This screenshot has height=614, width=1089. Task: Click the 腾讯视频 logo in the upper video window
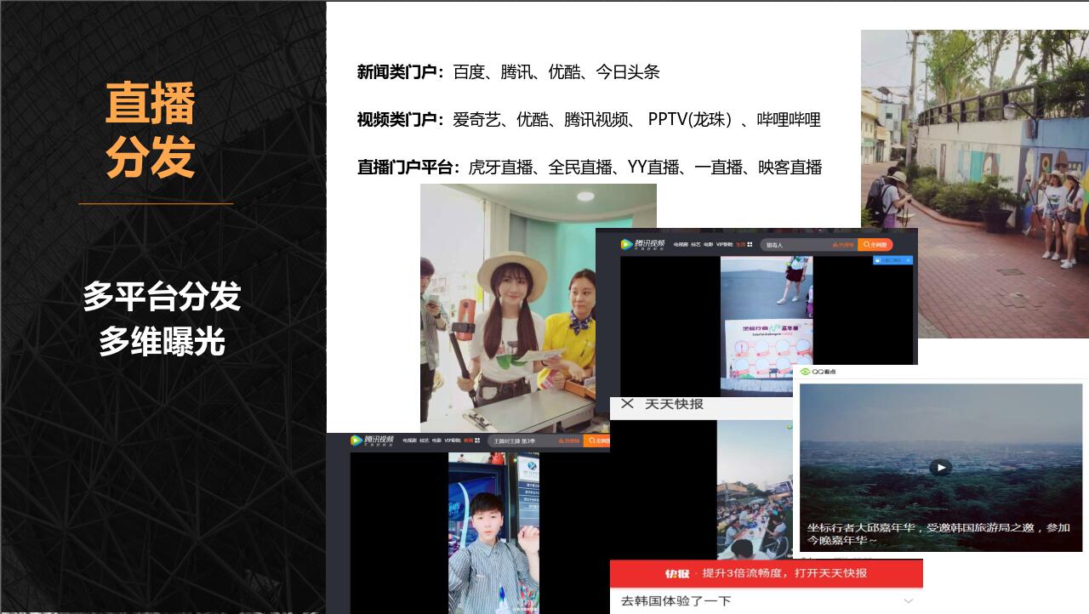pyautogui.click(x=642, y=245)
